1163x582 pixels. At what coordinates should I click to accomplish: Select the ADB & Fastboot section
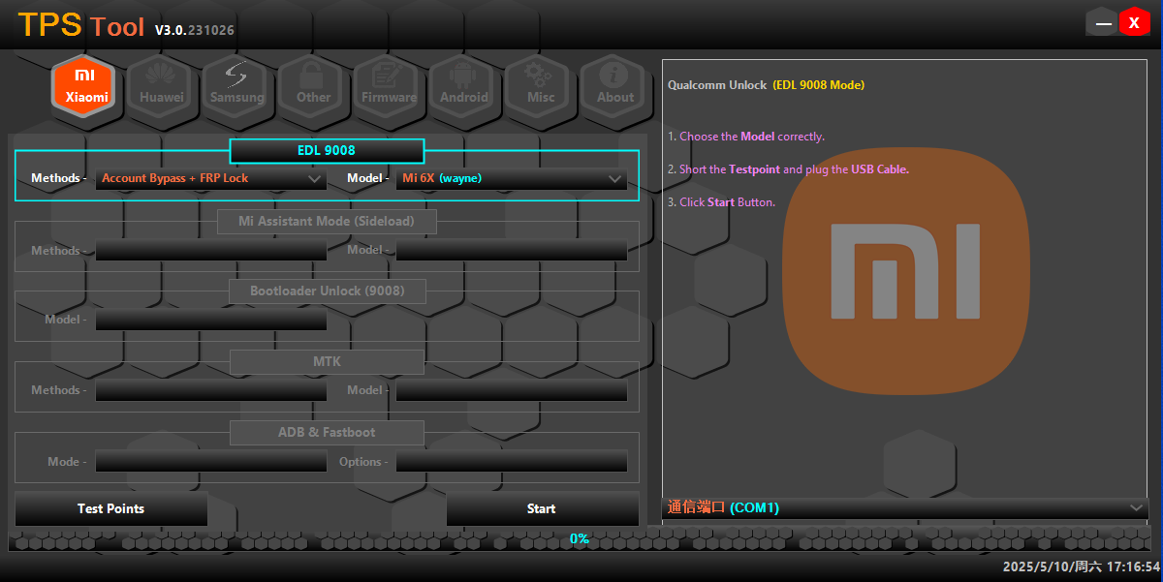(327, 433)
